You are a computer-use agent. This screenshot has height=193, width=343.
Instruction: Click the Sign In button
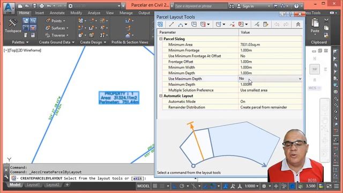245,6
